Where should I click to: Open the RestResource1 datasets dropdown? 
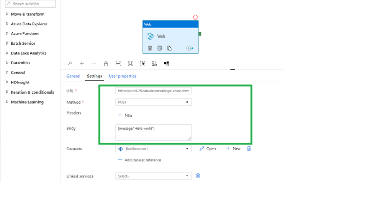tap(153, 148)
